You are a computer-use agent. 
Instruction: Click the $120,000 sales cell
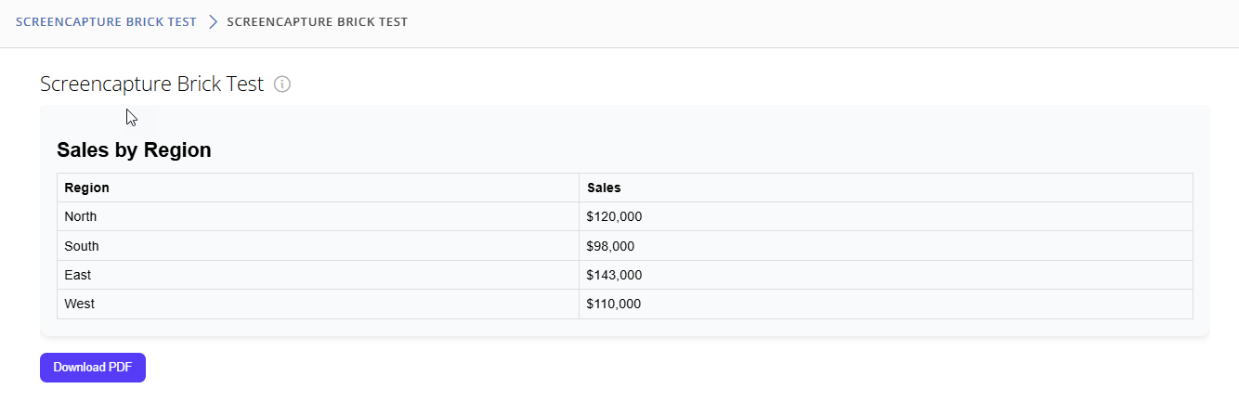point(886,216)
